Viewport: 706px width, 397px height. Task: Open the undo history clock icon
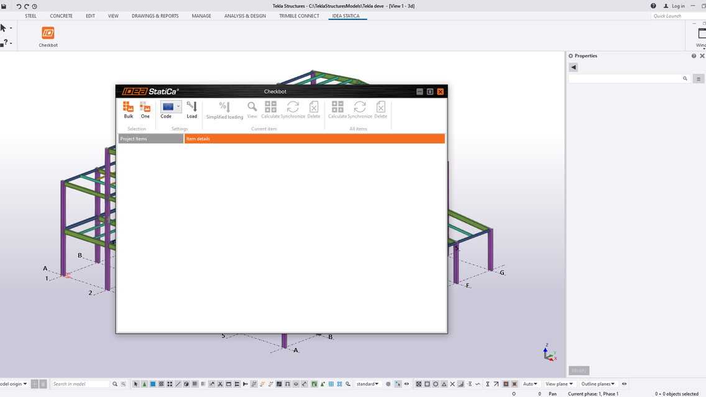[35, 6]
